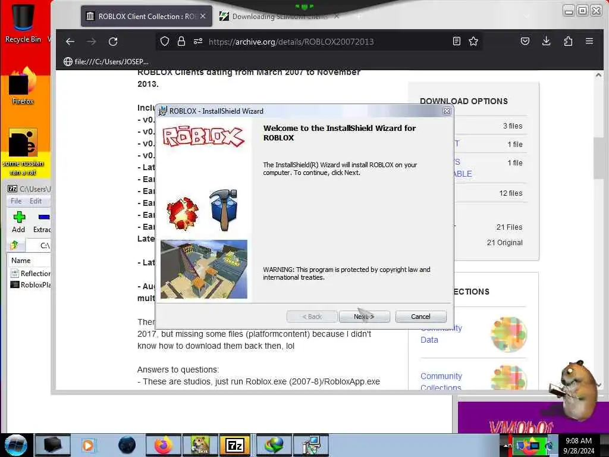Open the file:///C:/Users bookmark toolbar item
Viewport: 609px width, 457px height.
tap(106, 61)
